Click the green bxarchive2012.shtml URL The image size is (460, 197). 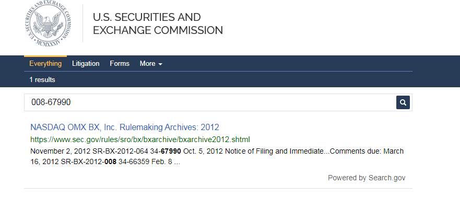140,140
